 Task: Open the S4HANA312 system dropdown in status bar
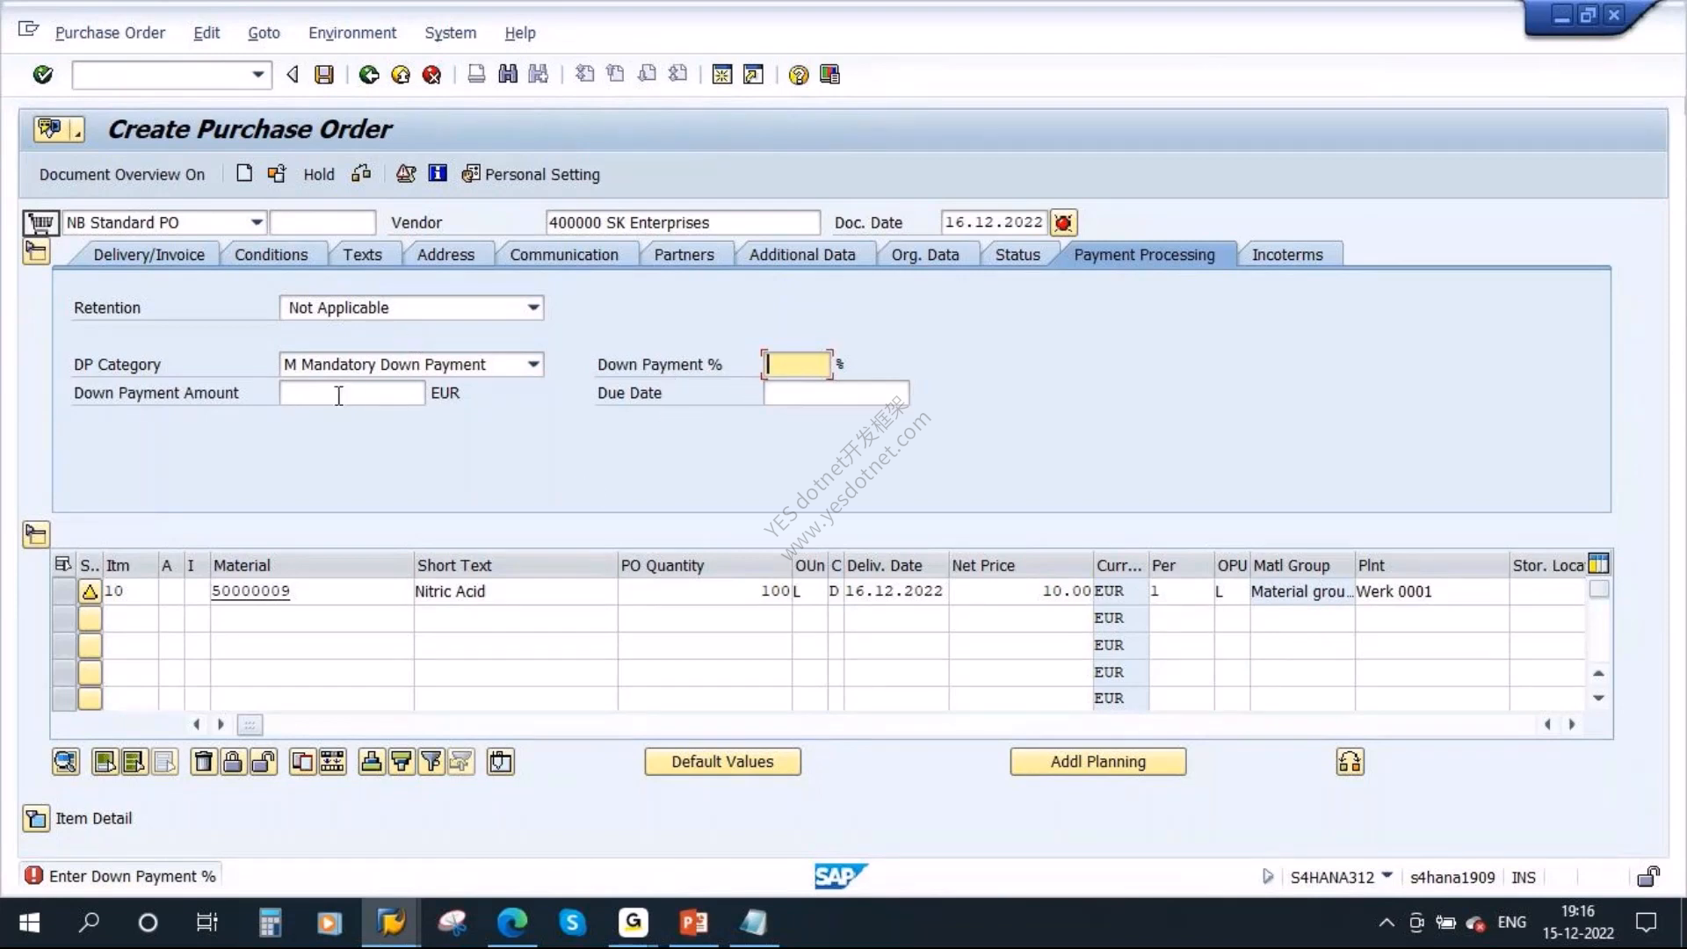1387,876
